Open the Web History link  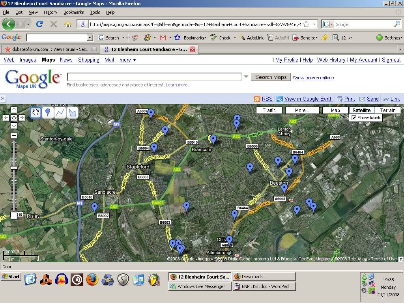click(x=331, y=60)
